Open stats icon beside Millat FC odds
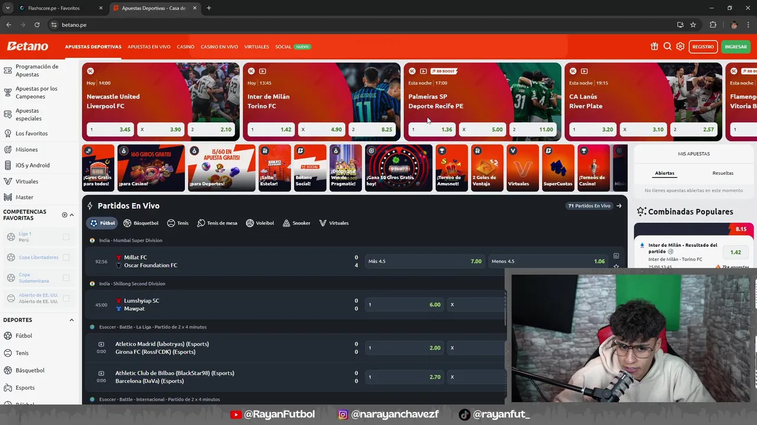Image resolution: width=757 pixels, height=425 pixels. (616, 256)
